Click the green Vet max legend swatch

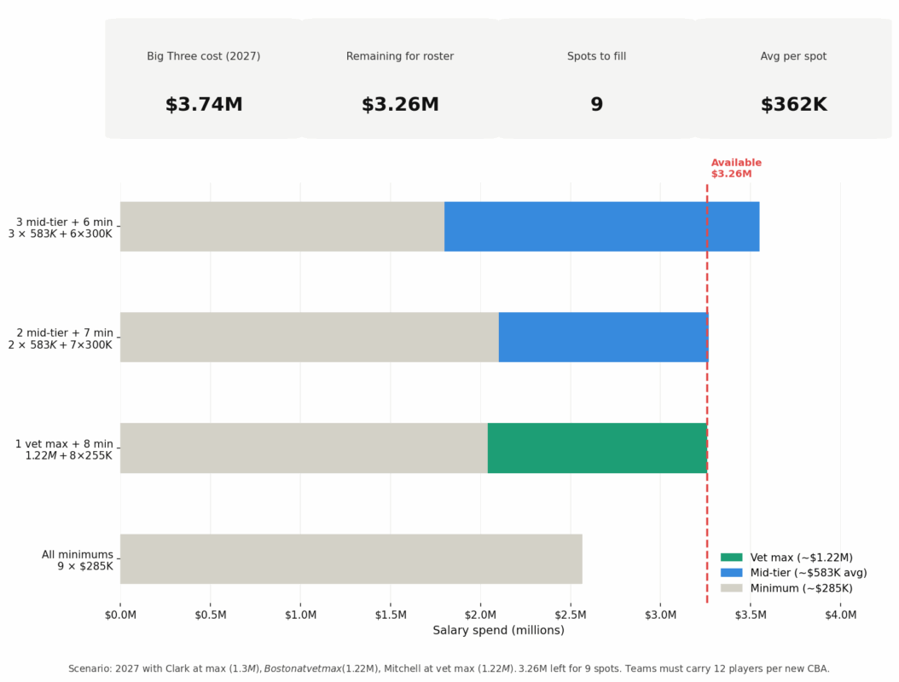pyautogui.click(x=731, y=558)
